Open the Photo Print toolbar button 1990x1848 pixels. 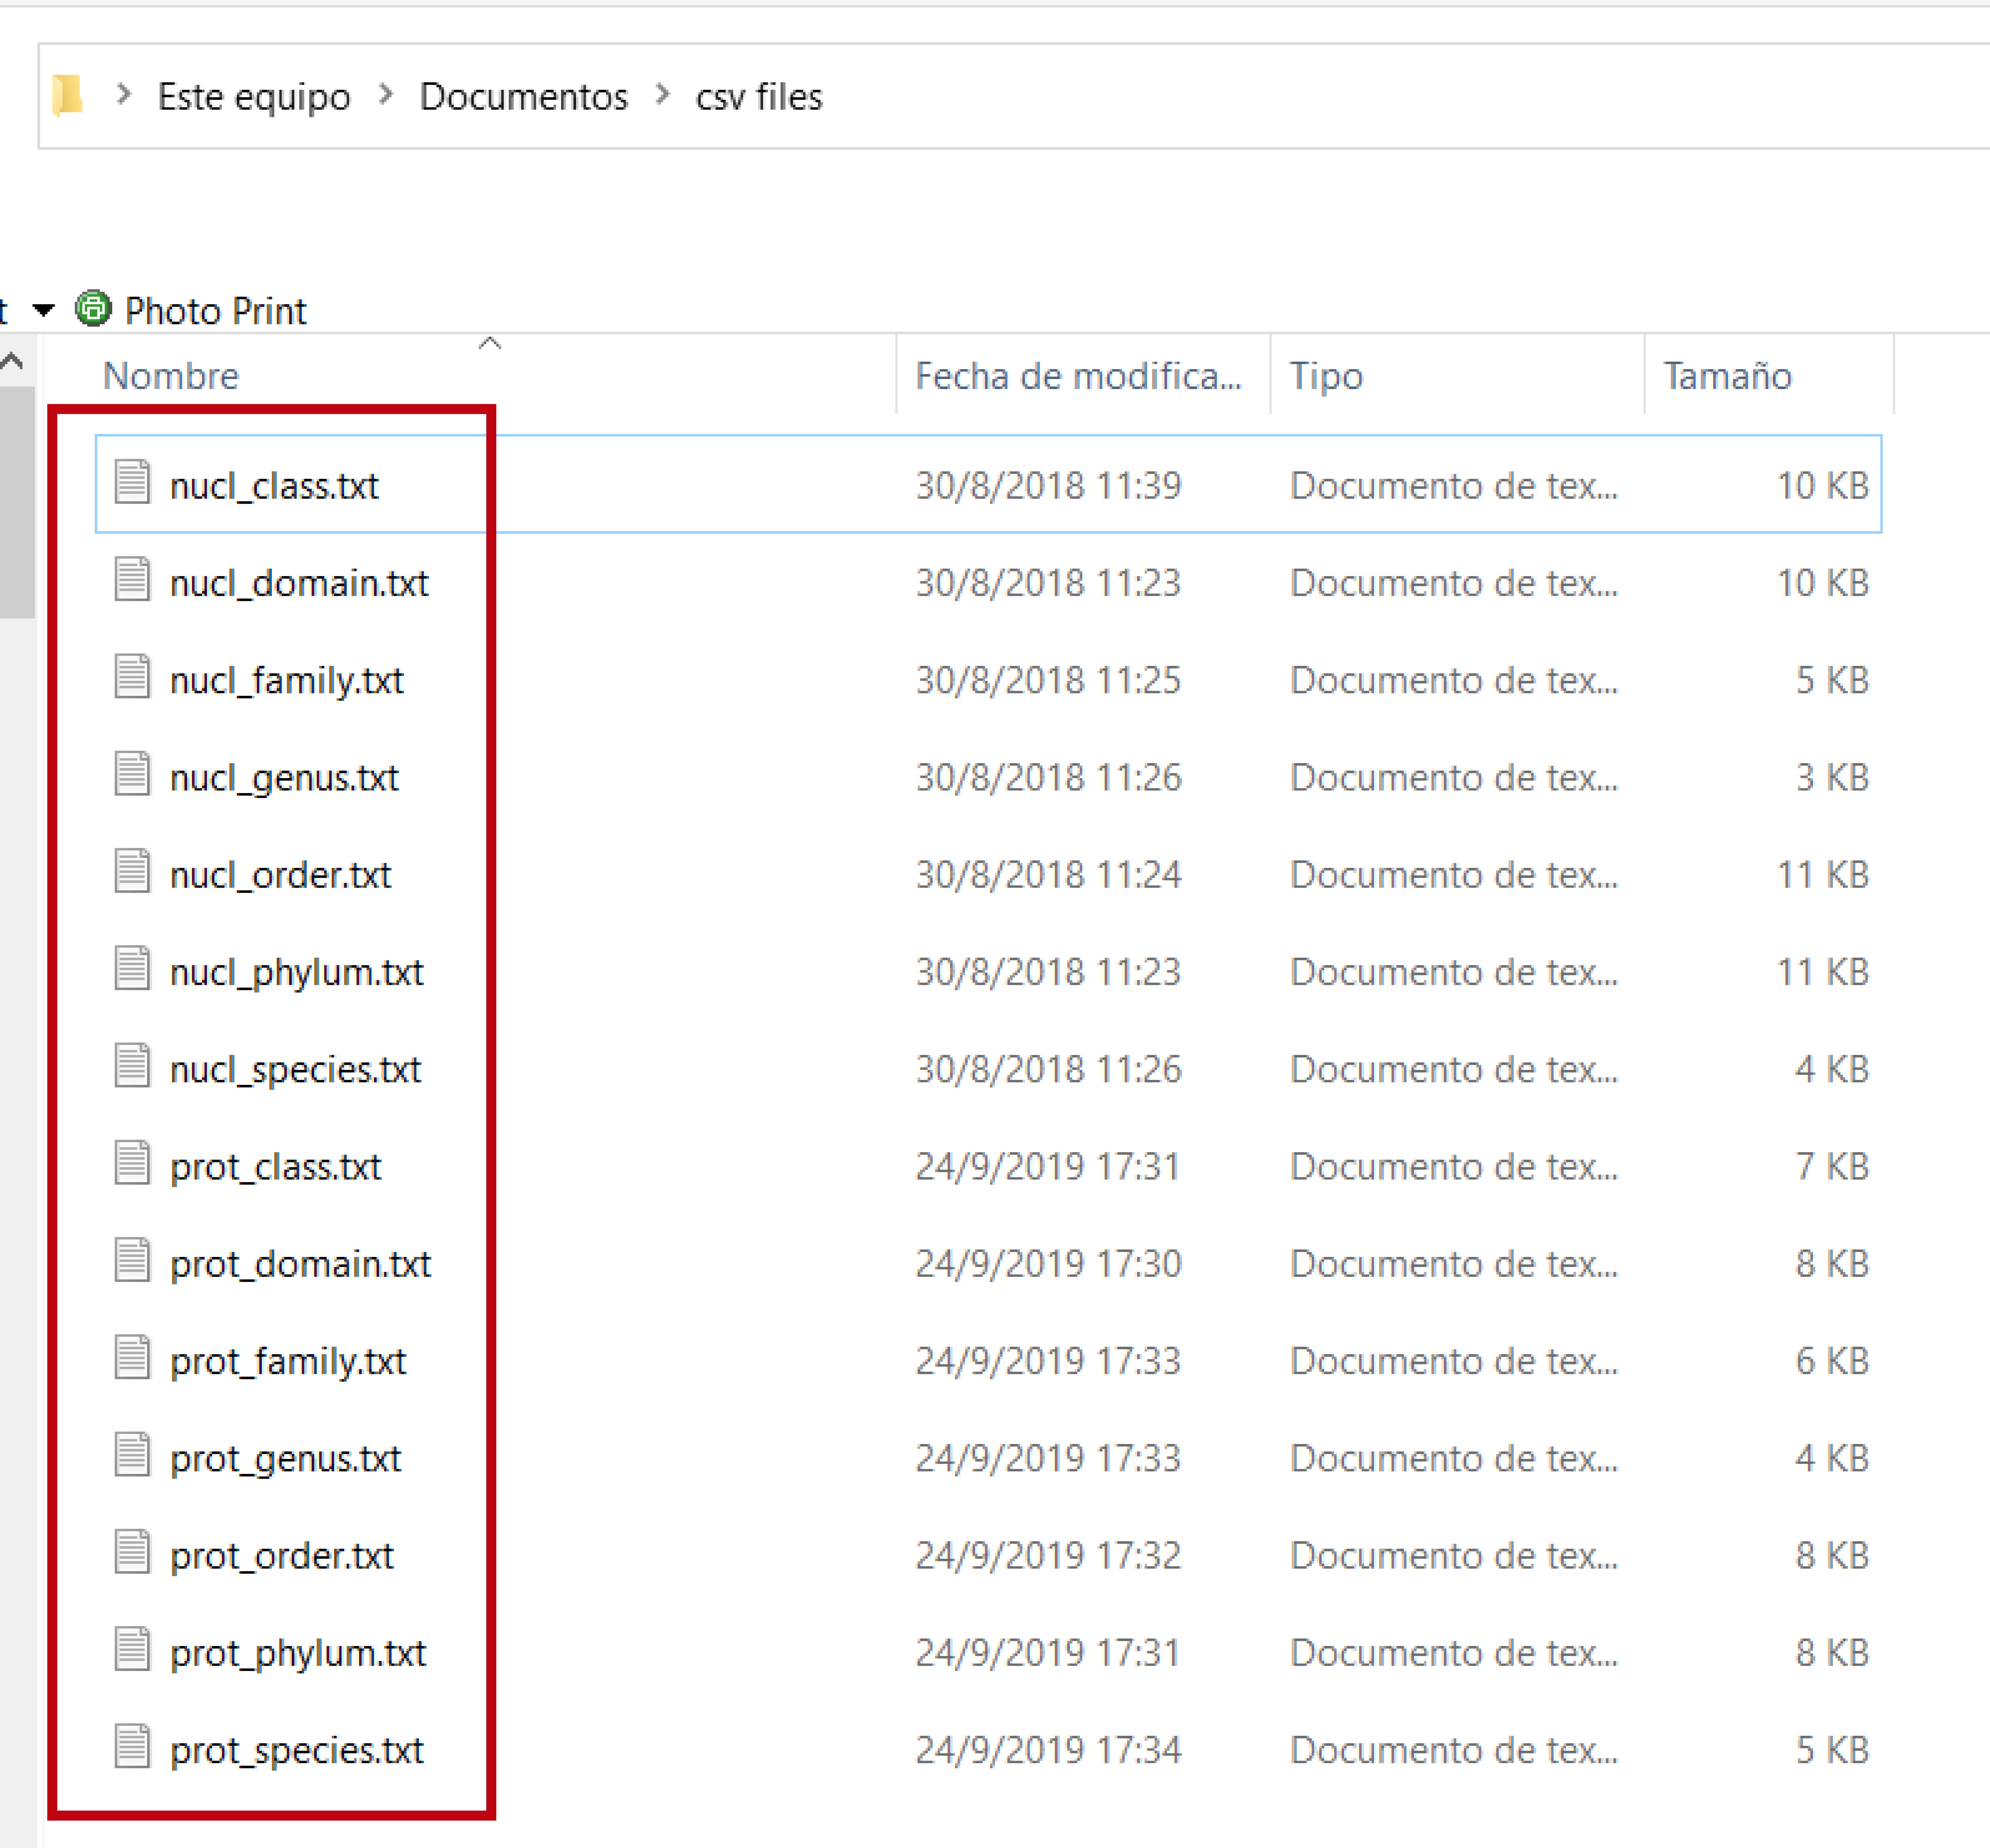pyautogui.click(x=191, y=310)
